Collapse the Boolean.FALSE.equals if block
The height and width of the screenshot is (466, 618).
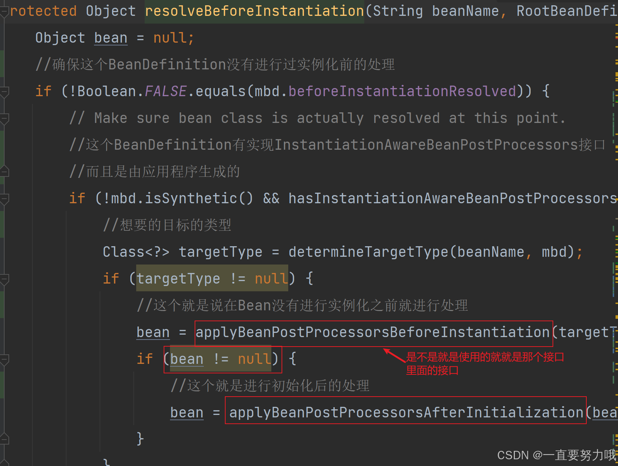click(5, 91)
